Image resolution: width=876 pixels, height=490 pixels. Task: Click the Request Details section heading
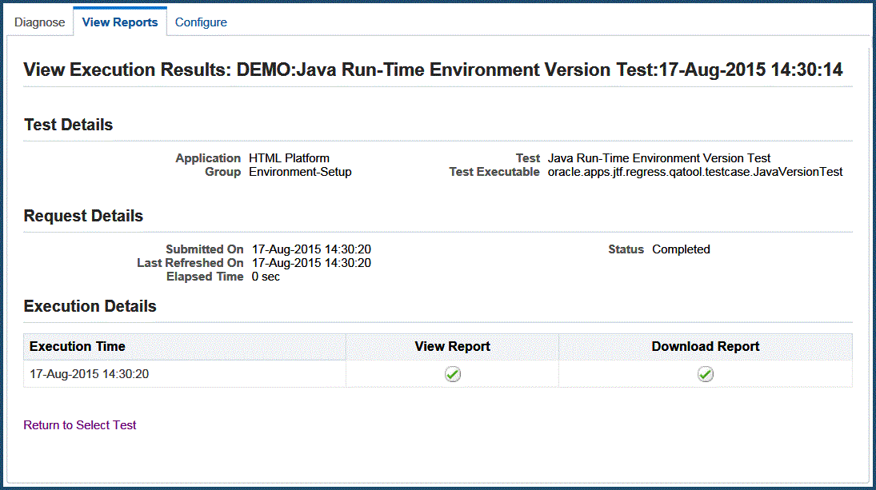point(83,216)
